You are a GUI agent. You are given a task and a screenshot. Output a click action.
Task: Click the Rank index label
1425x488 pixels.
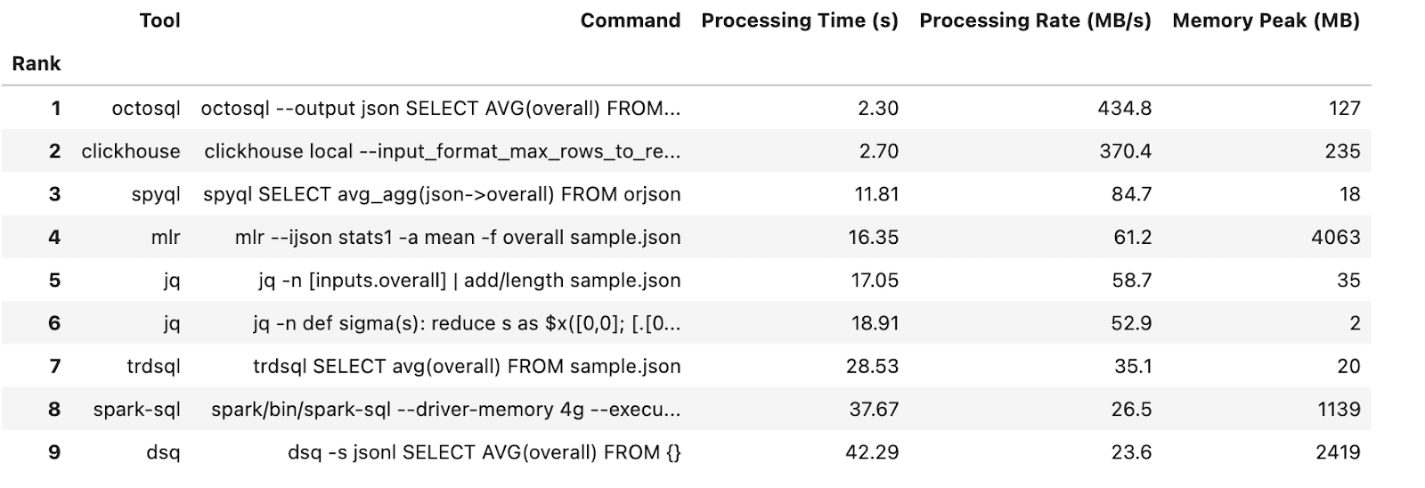pyautogui.click(x=37, y=64)
